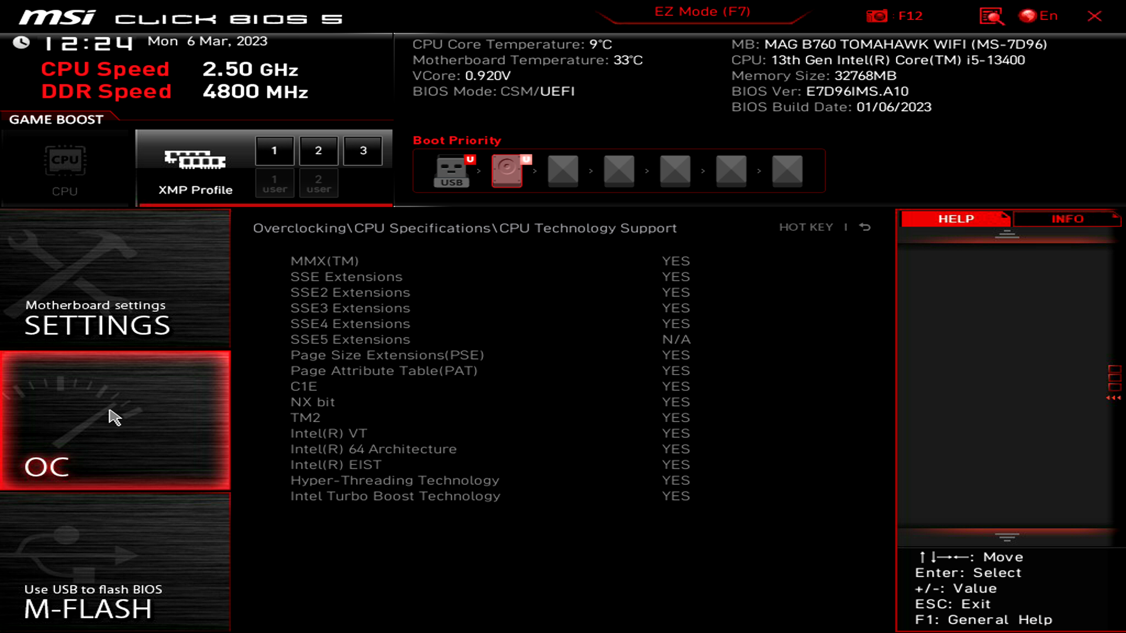Enable XMP profile 3
The image size is (1126, 633).
point(363,151)
